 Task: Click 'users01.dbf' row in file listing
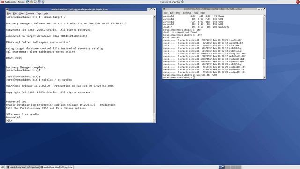coord(203,43)
